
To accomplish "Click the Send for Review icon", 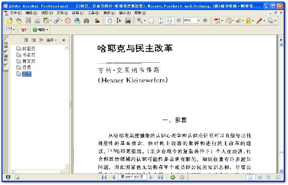I will 239,21.
